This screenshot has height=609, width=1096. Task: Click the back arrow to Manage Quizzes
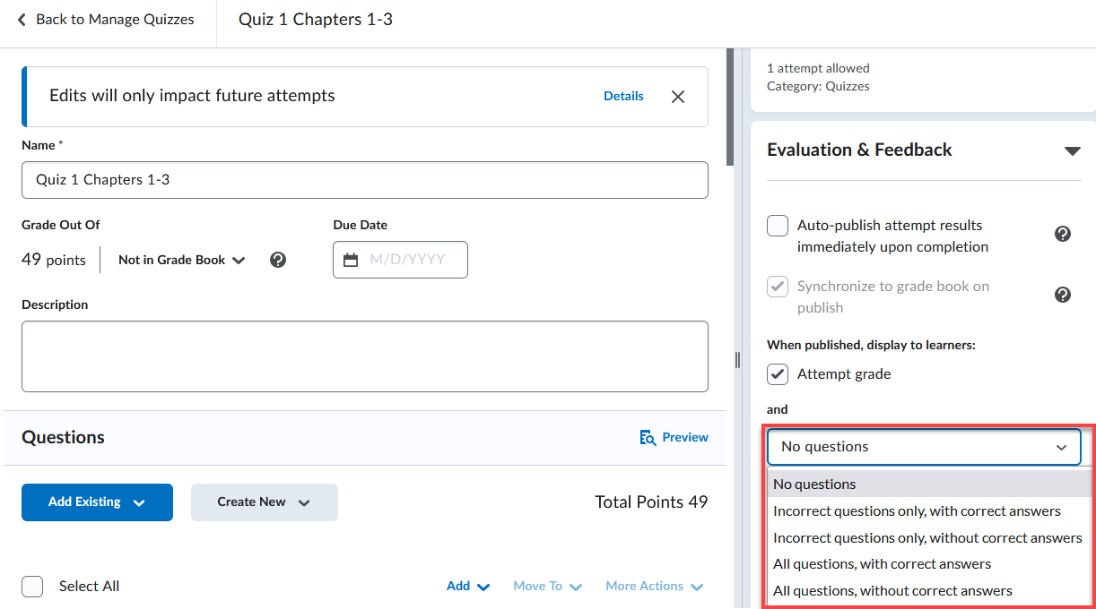coord(22,20)
